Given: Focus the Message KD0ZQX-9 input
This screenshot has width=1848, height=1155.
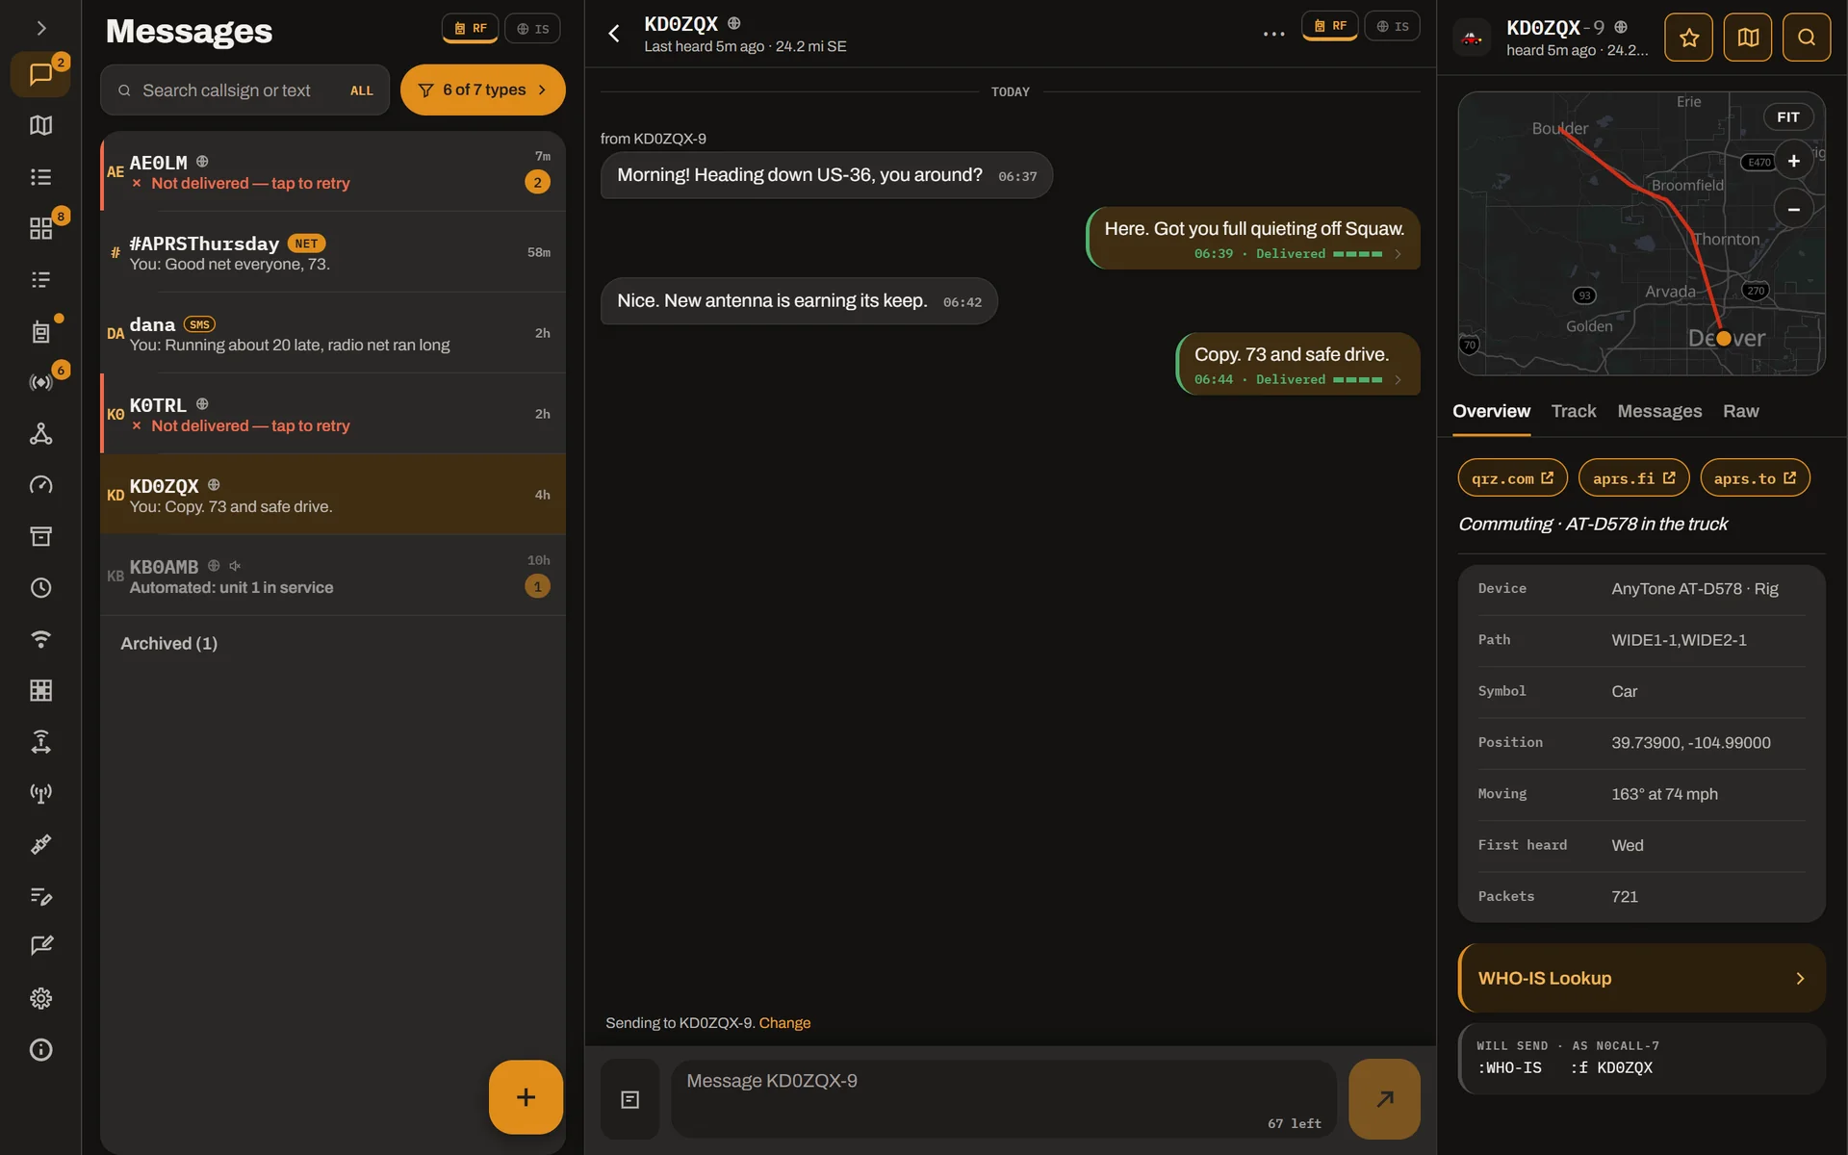Looking at the screenshot, I should 1003,1099.
